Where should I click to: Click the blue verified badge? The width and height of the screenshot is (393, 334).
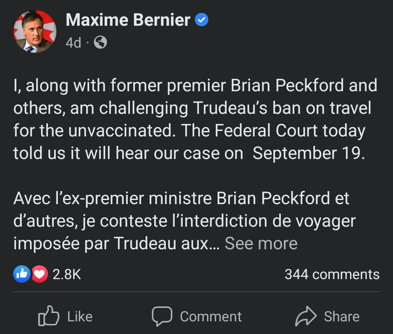[x=201, y=20]
